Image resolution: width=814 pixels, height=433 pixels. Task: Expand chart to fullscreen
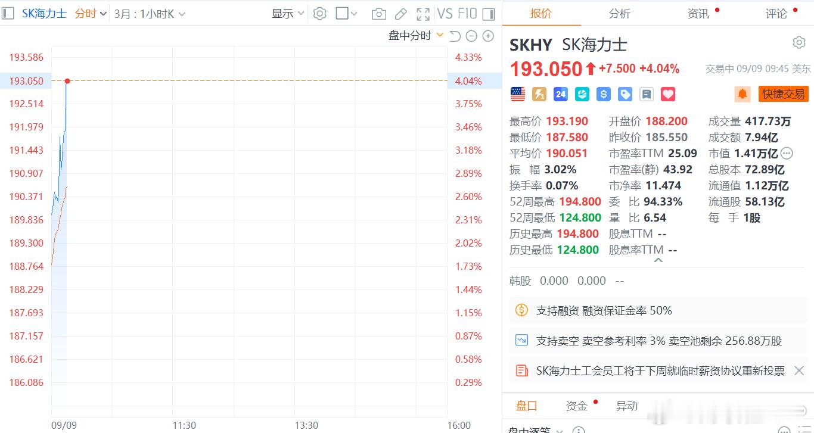423,14
